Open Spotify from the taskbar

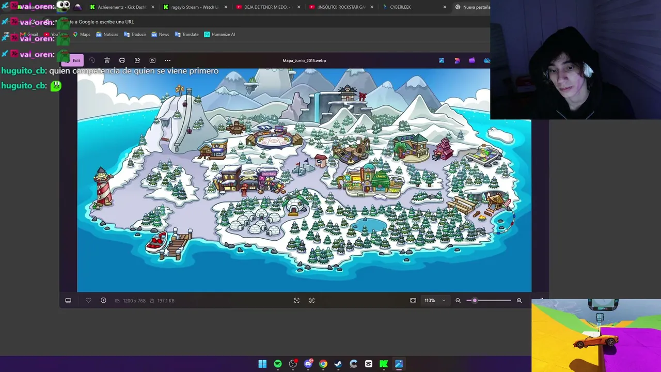click(278, 364)
